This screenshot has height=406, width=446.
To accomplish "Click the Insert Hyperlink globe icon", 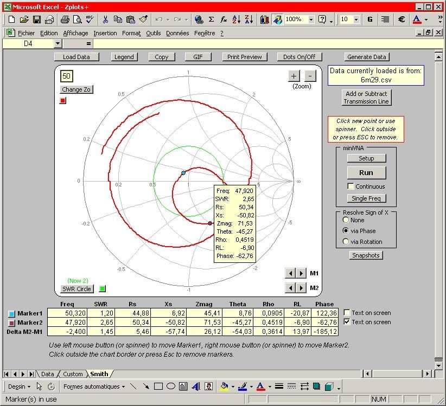I will [199, 20].
